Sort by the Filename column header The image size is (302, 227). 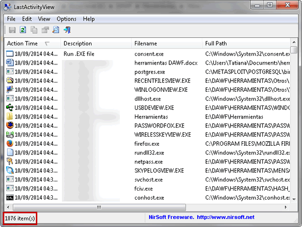tap(167, 43)
